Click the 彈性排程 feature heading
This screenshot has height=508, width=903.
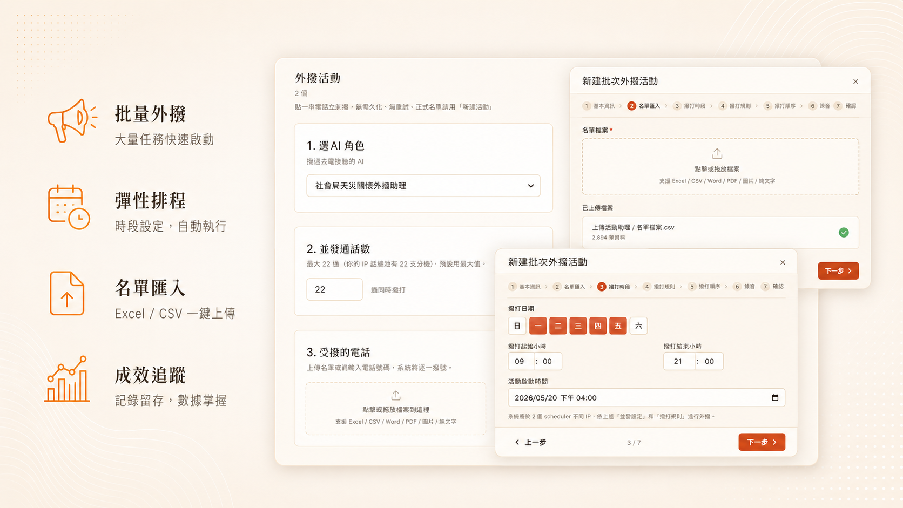tap(150, 201)
